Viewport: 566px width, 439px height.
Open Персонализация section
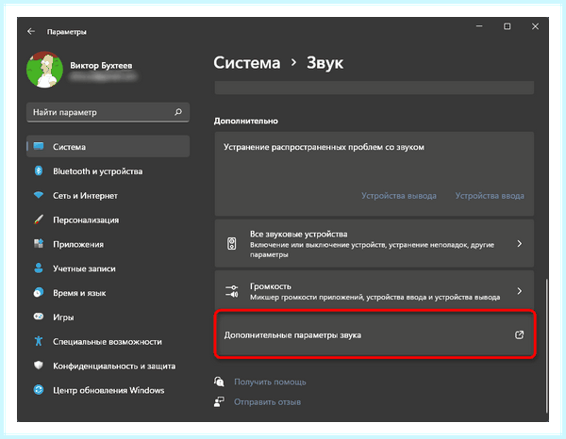pos(108,219)
